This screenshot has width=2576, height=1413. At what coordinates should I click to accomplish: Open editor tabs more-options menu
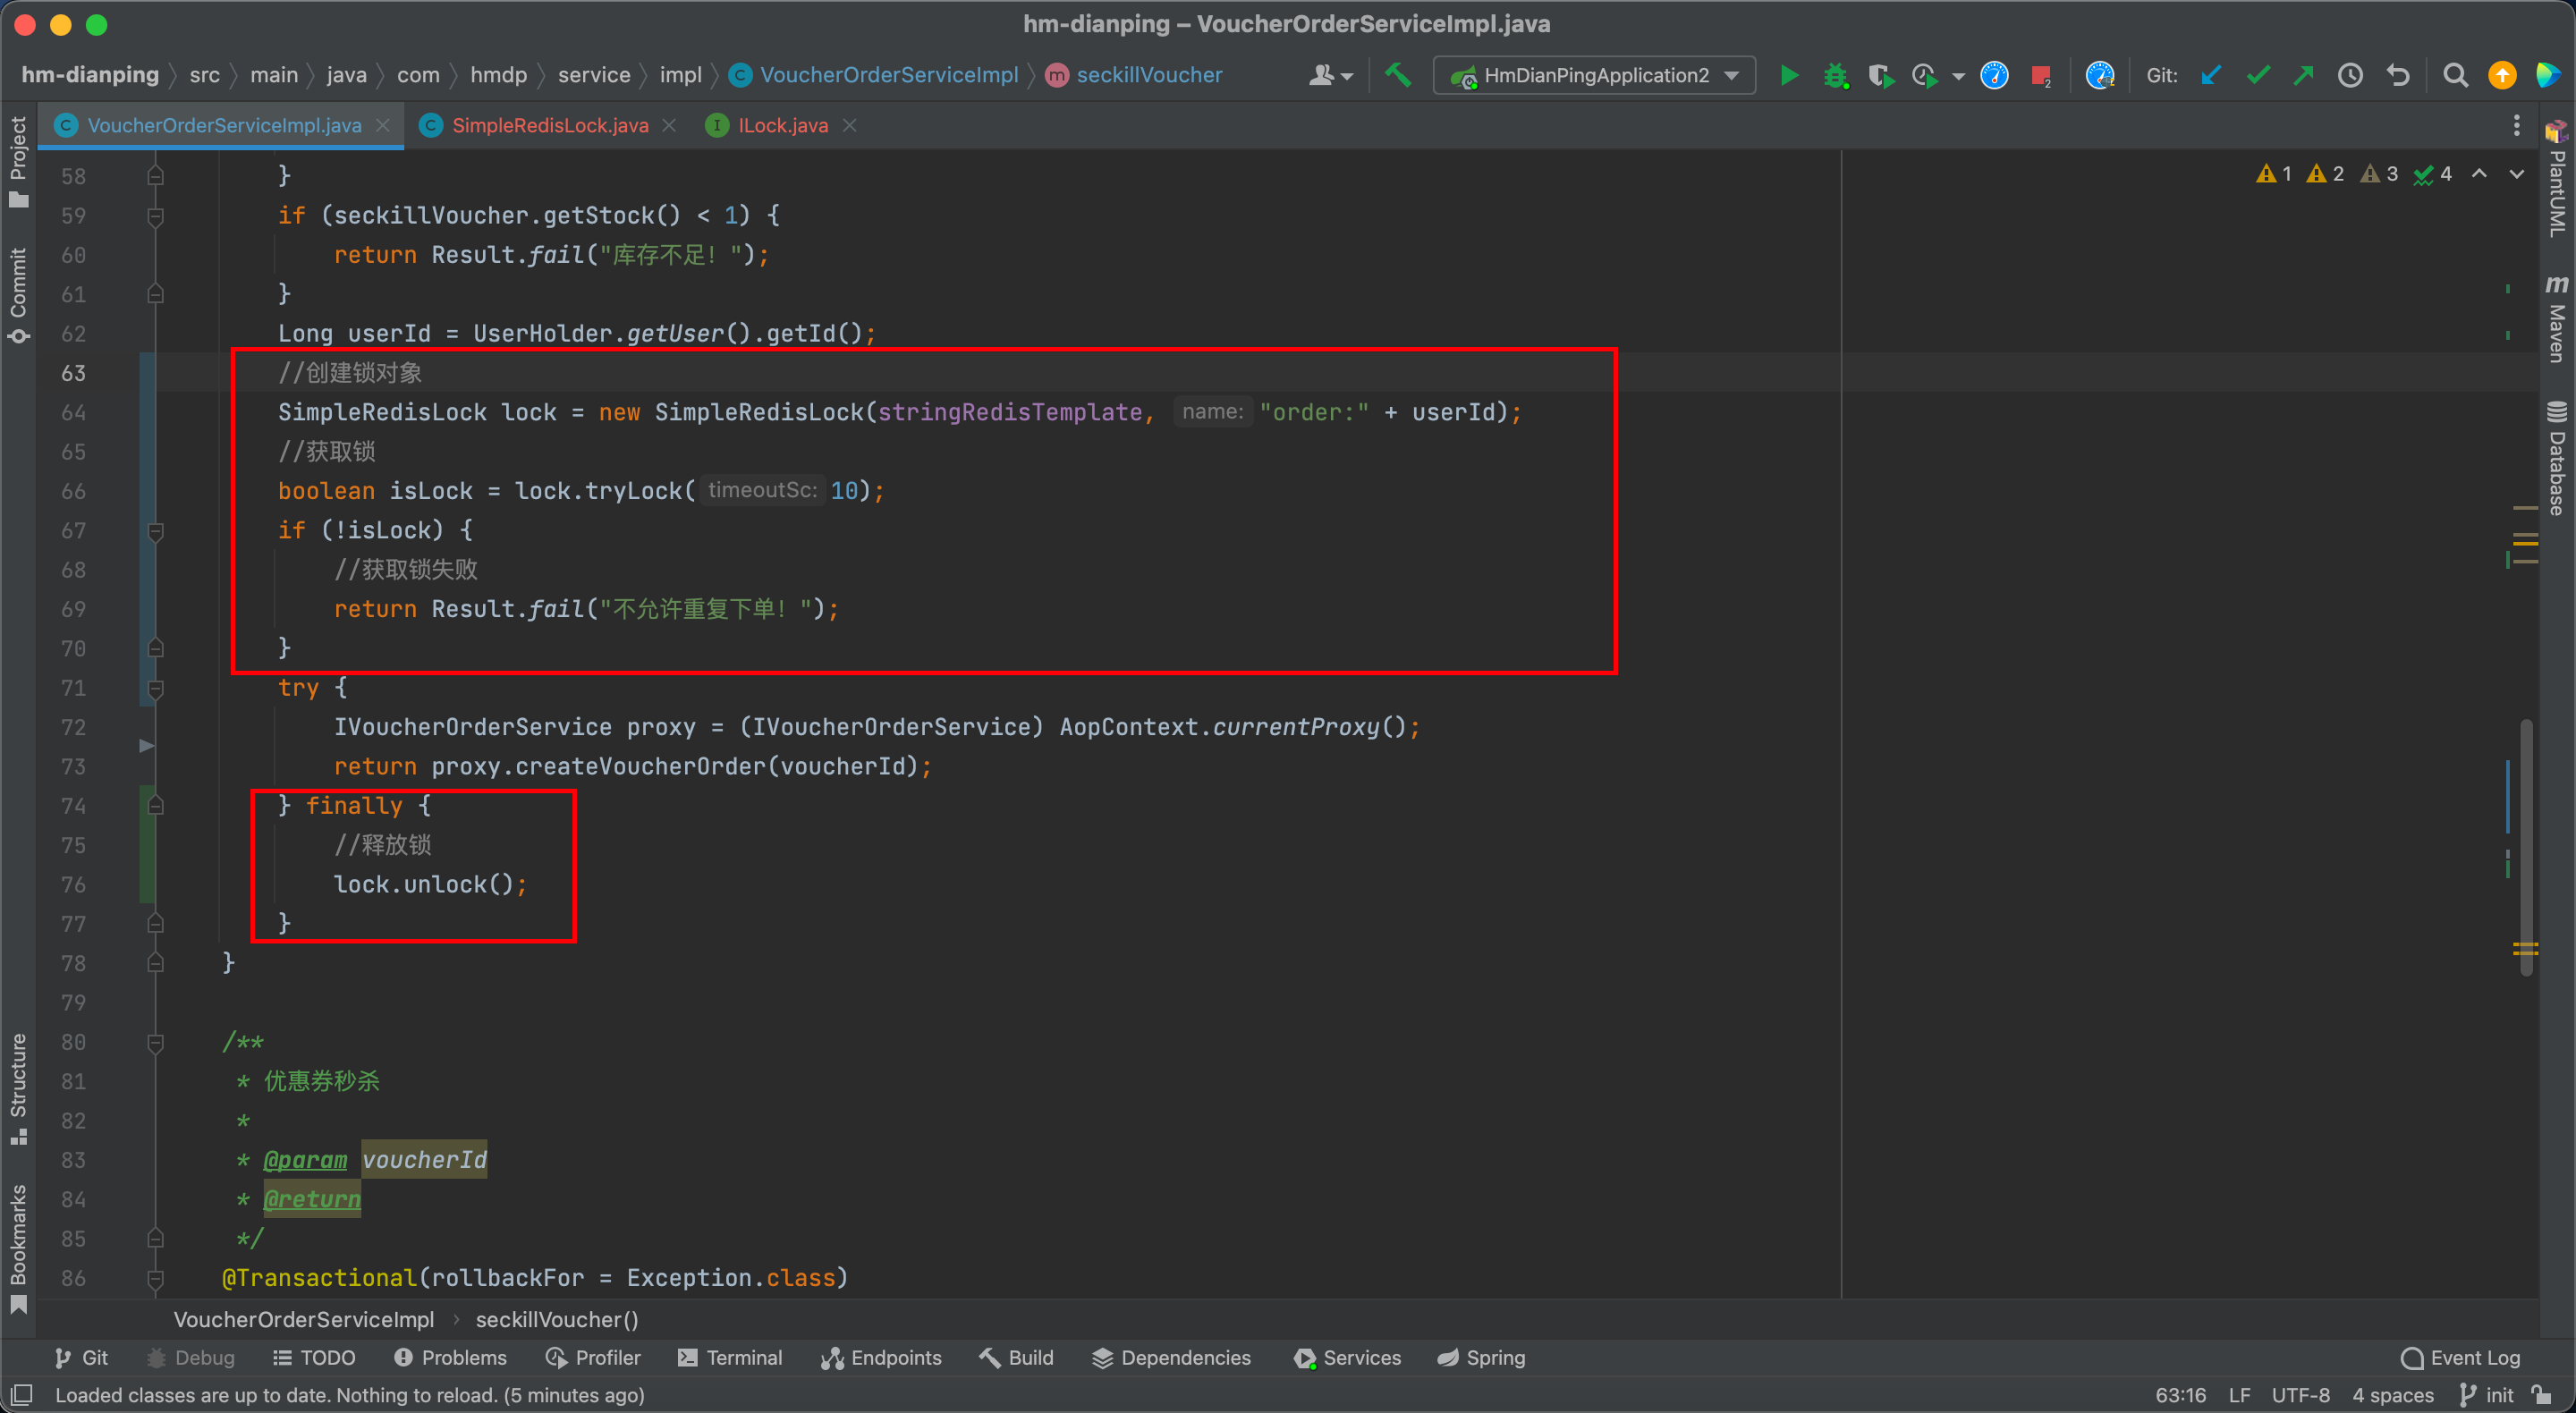pos(2516,125)
